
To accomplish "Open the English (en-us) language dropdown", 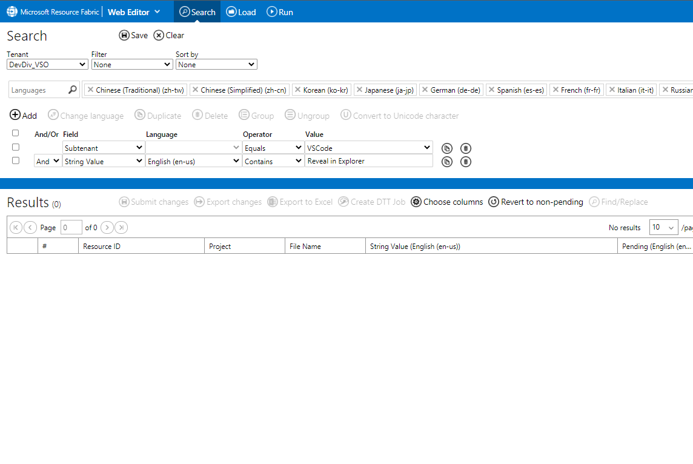I will (x=194, y=161).
